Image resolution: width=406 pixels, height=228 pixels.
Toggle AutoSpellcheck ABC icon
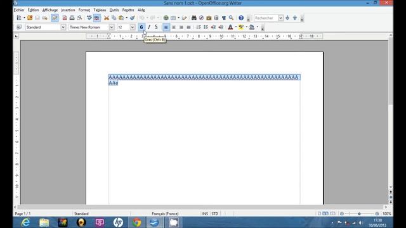point(96,18)
